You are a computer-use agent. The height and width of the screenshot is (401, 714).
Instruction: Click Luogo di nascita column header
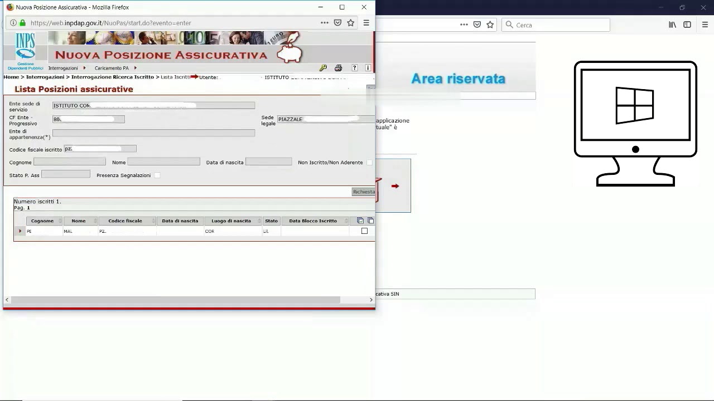point(231,221)
